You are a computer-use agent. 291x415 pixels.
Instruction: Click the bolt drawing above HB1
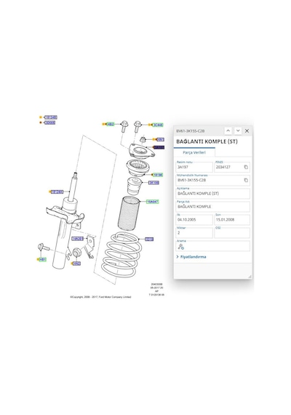pos(44,248)
